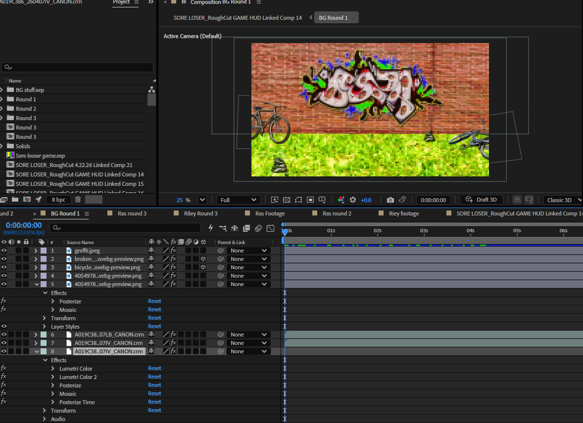This screenshot has width=583, height=423.
Task: Toggle 3D switch on the bicycle layer
Action: pos(203,267)
